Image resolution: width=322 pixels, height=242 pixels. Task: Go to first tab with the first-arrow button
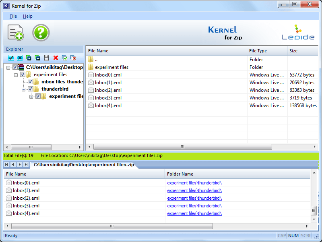6,164
